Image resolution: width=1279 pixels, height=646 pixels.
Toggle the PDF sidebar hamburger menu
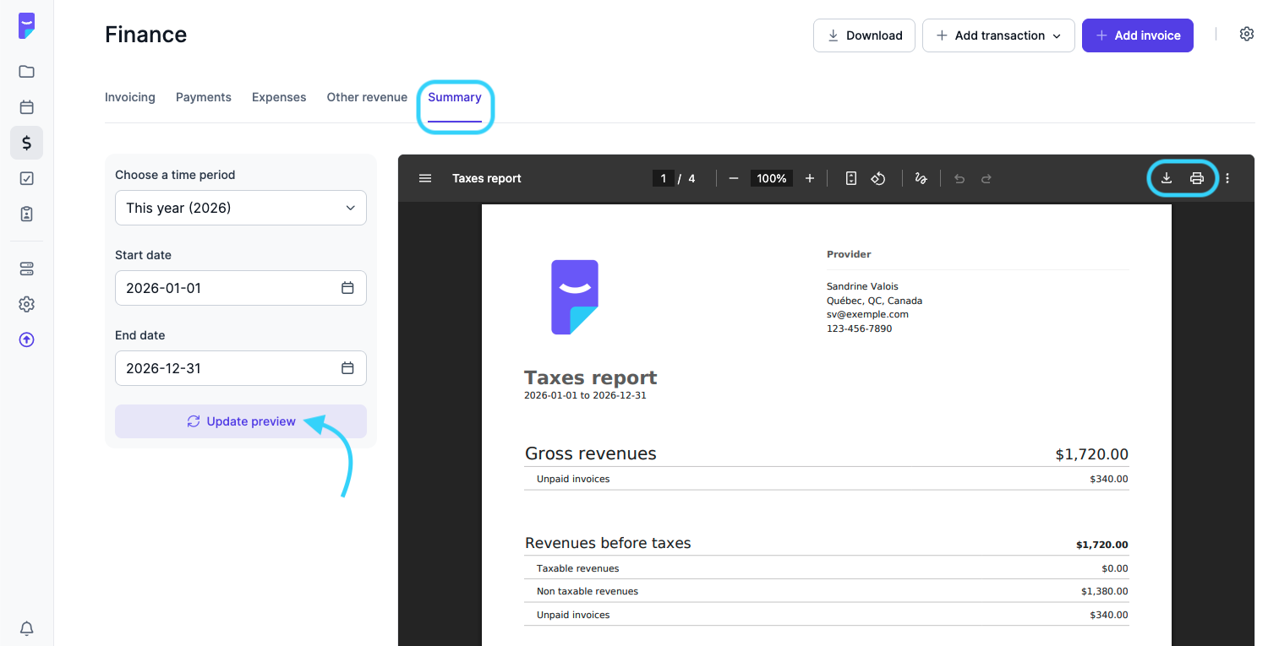(x=425, y=178)
